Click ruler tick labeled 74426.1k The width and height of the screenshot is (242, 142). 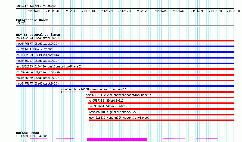(88, 11)
